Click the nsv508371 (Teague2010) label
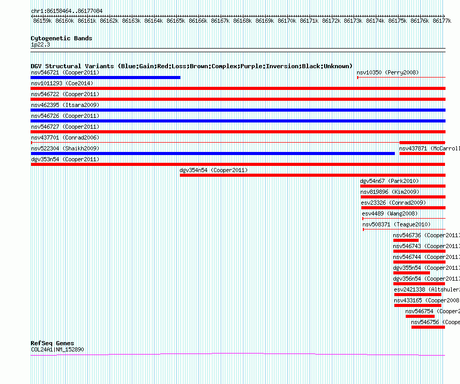 [x=396, y=224]
